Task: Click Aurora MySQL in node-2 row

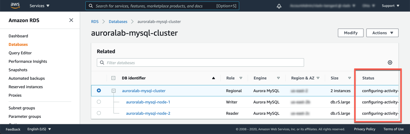Action: (x=266, y=113)
